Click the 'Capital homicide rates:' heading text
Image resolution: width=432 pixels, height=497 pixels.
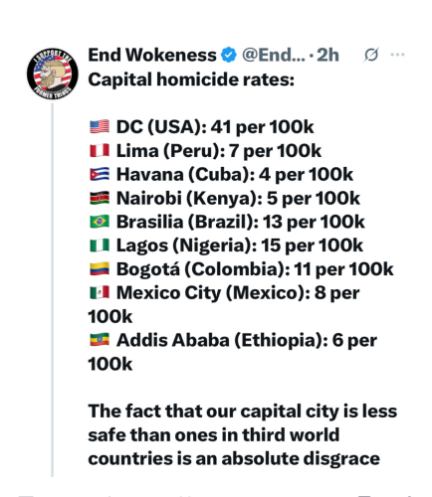pyautogui.click(x=191, y=80)
